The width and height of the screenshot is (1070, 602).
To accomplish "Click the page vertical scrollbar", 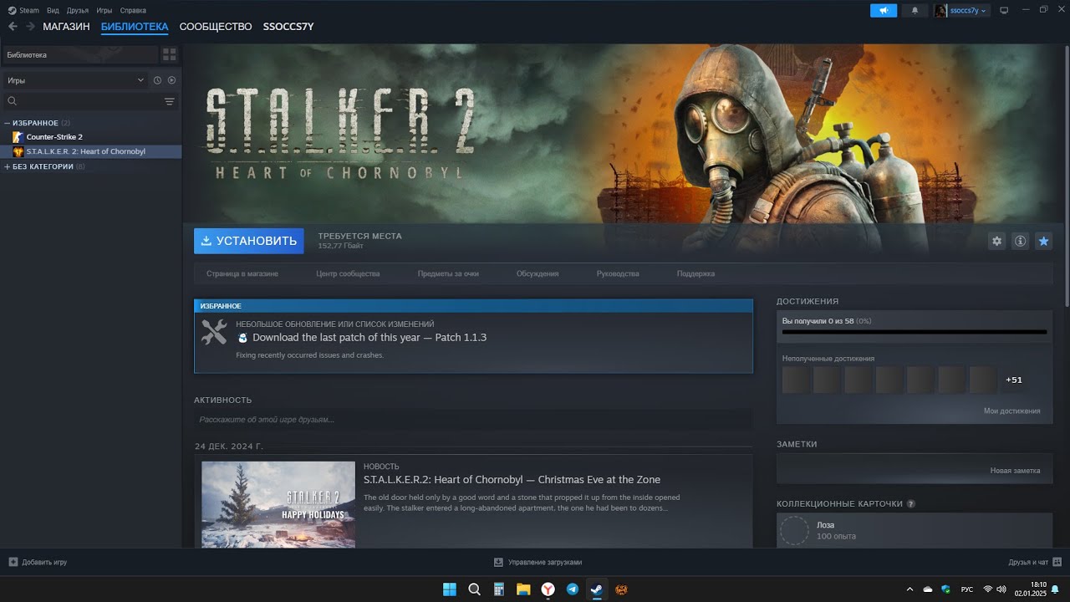I will point(1066,176).
